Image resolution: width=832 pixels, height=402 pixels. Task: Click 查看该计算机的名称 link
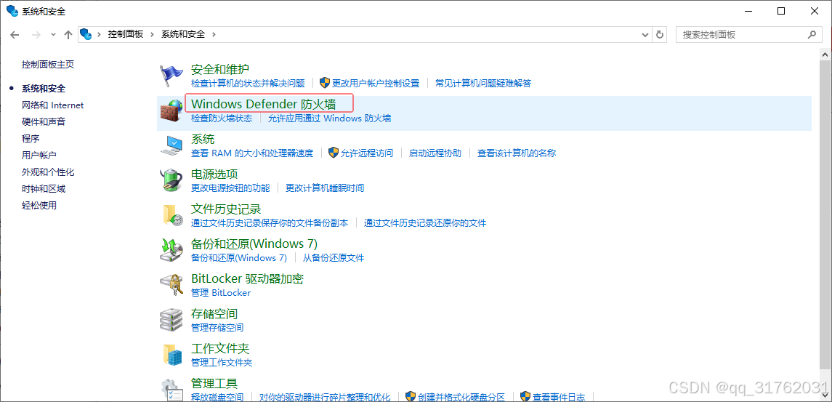(517, 153)
